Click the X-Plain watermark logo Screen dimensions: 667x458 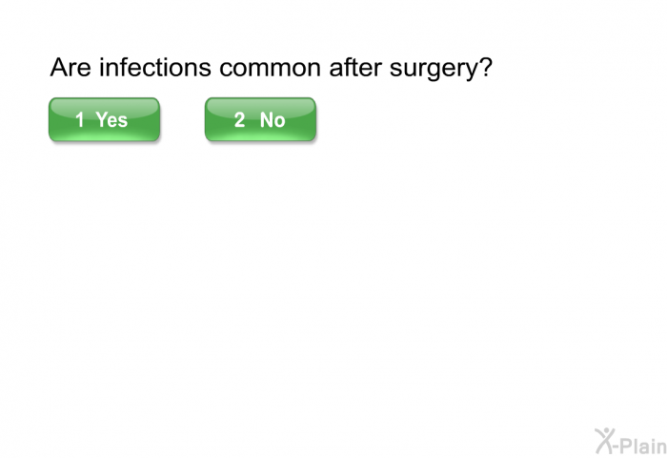click(630, 441)
